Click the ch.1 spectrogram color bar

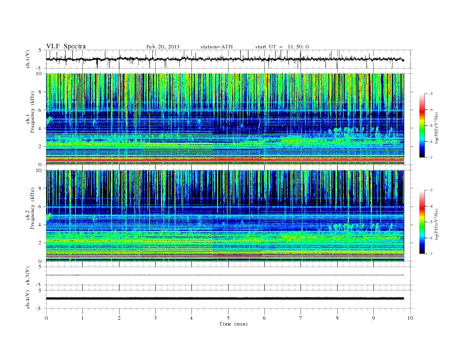click(422, 125)
